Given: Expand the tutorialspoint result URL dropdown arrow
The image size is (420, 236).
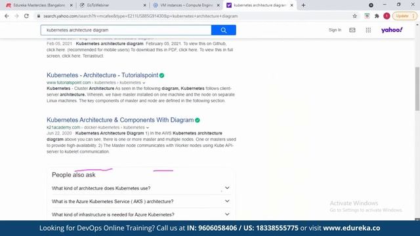Looking at the screenshot, I should pyautogui.click(x=144, y=83).
